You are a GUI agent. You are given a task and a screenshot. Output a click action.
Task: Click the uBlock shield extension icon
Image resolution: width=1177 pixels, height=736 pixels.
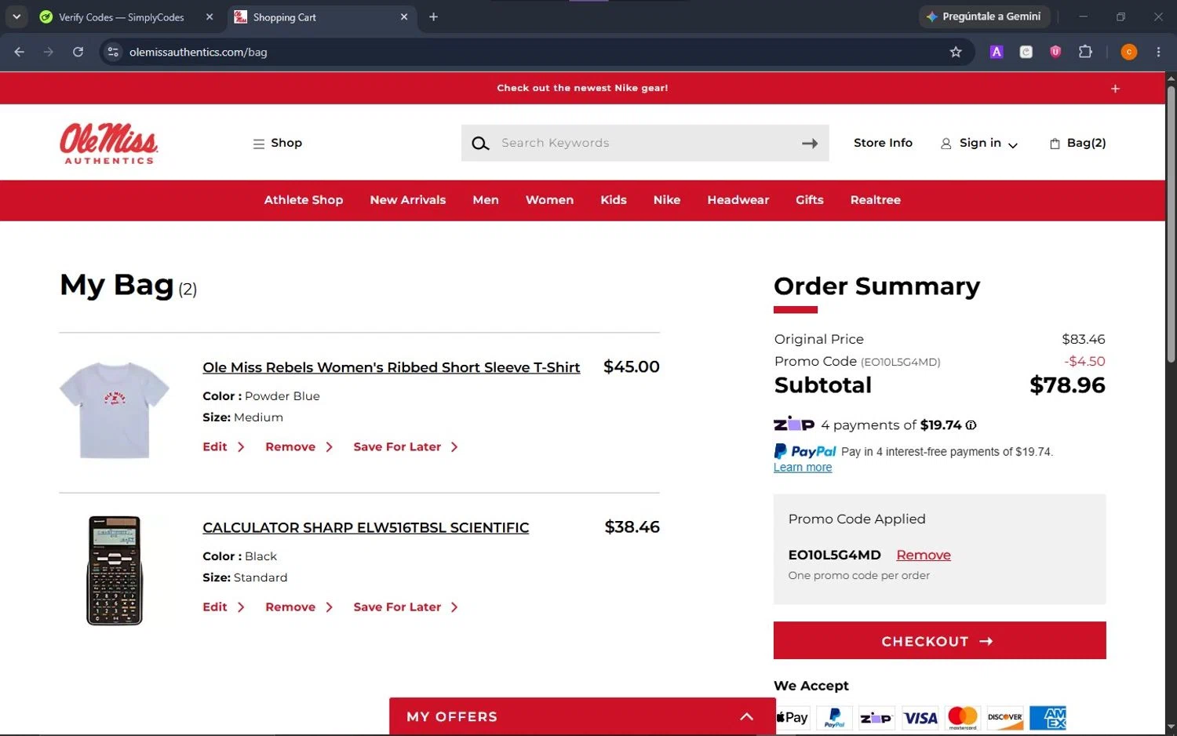click(x=1055, y=52)
